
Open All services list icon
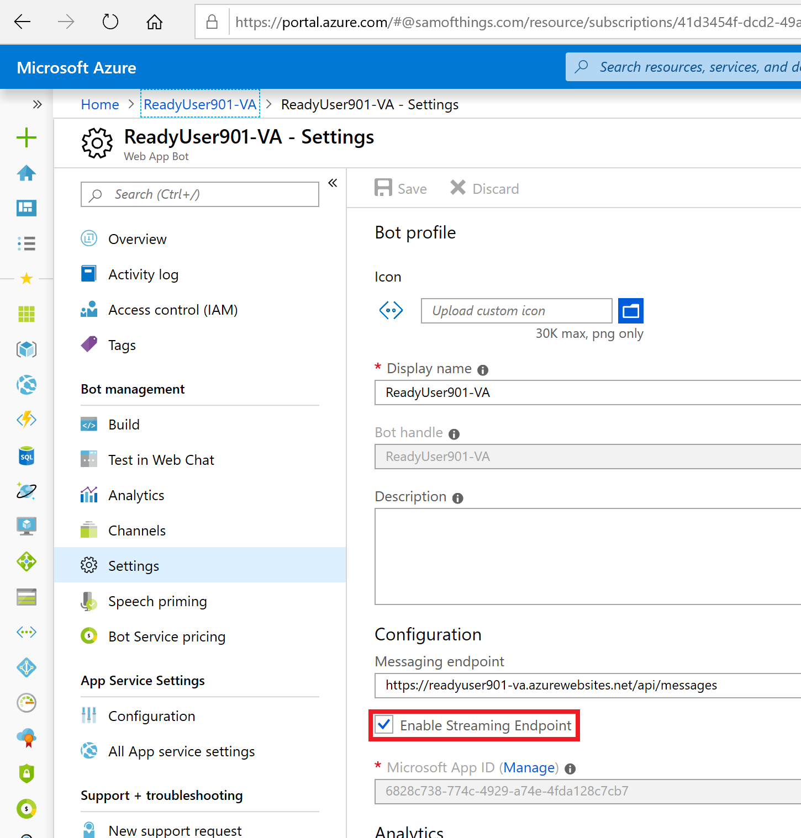27,243
